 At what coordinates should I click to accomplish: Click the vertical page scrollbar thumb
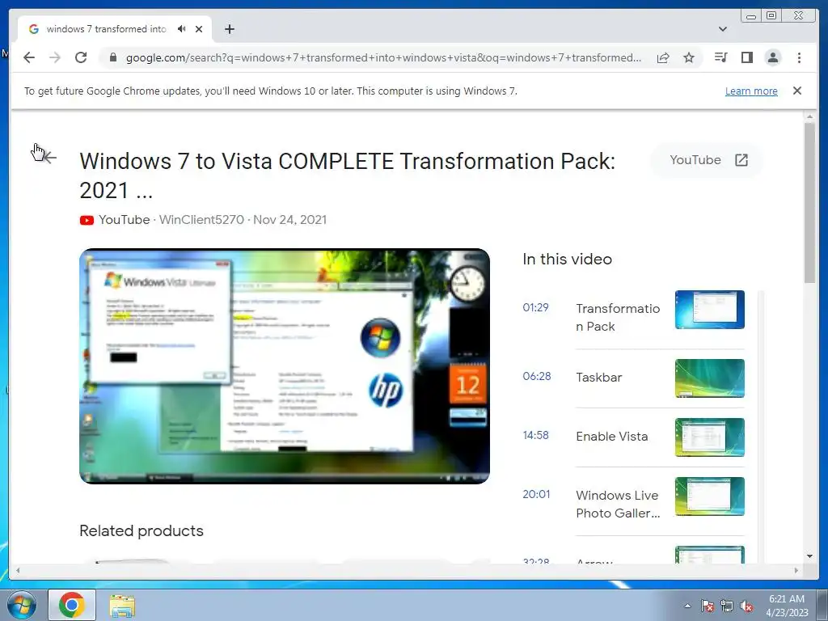point(809,202)
